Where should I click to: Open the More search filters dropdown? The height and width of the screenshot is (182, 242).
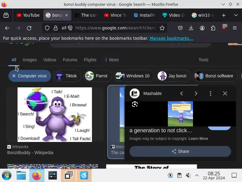click(112, 60)
